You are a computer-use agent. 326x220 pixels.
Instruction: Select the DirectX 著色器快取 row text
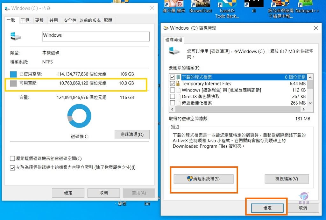(201, 96)
